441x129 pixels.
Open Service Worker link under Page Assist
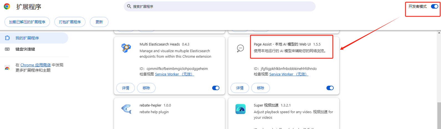click(289, 74)
